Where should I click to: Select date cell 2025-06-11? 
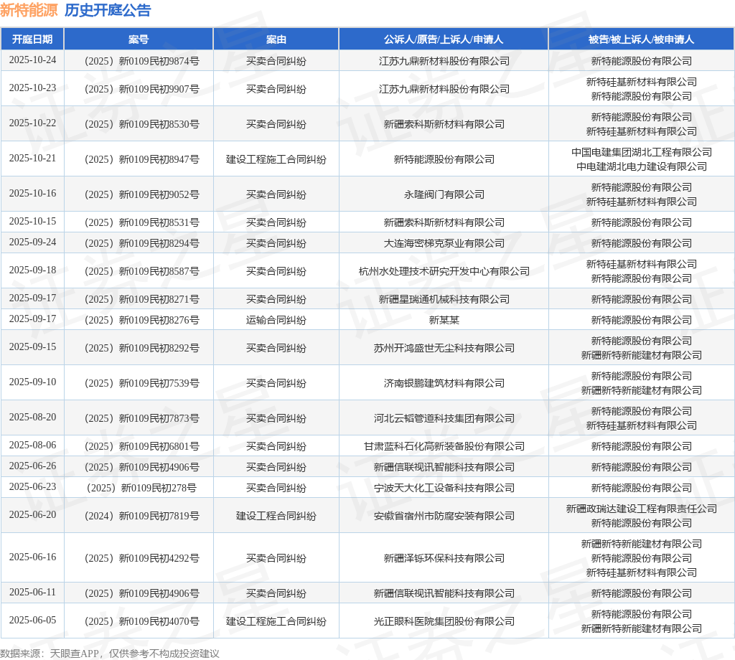(32, 592)
